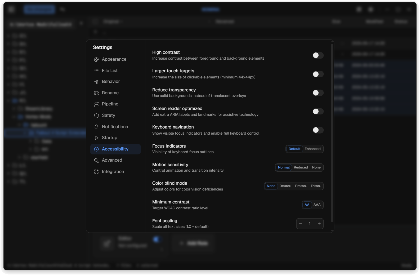Increase font scaling with plus button
The image size is (420, 275).
(x=319, y=224)
